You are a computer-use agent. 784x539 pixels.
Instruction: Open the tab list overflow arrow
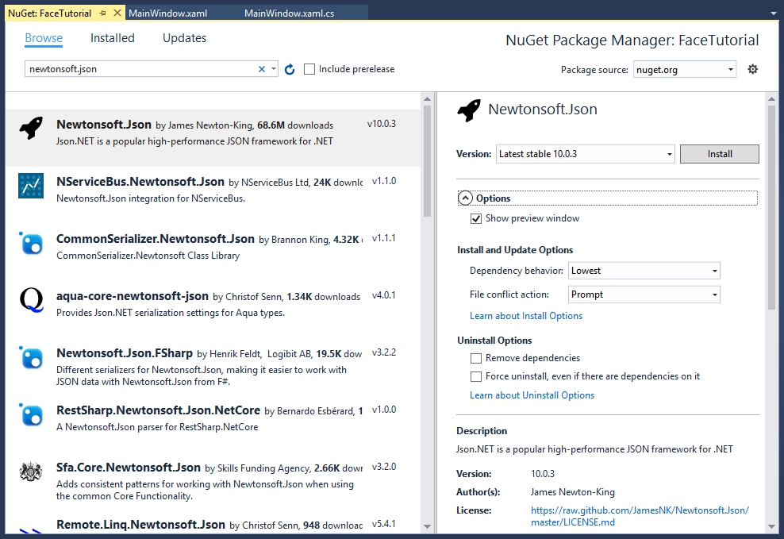(774, 13)
